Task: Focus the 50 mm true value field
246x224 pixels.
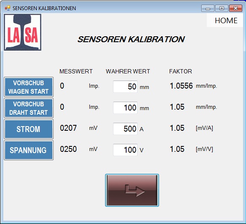Action: tap(125, 86)
